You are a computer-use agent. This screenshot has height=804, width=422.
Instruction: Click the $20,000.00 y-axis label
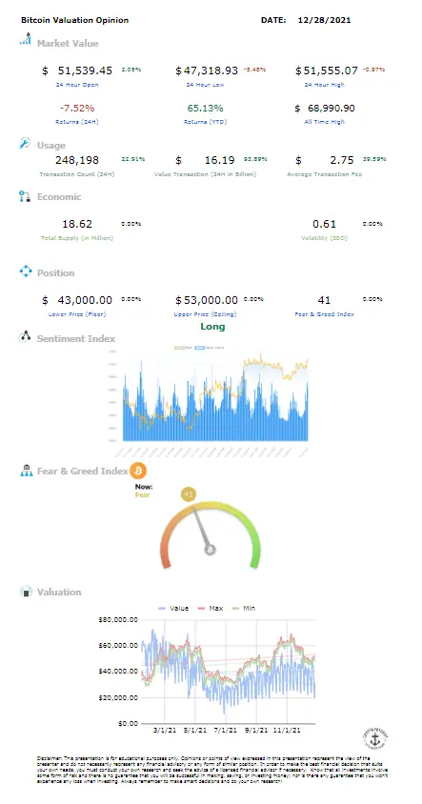coord(117,697)
